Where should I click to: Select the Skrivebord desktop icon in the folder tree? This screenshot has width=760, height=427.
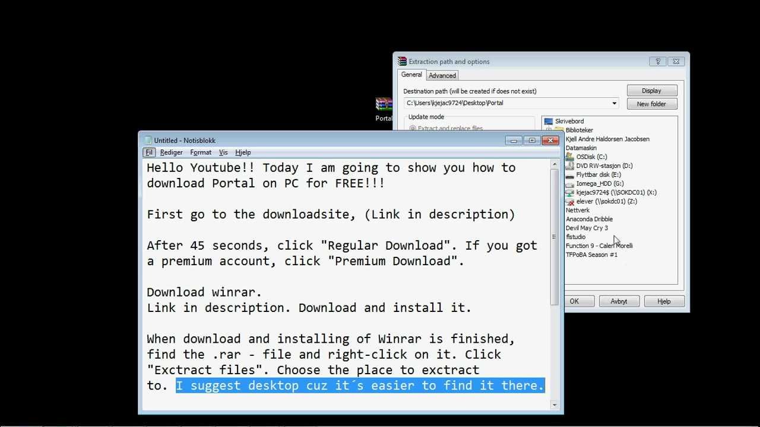(x=549, y=122)
